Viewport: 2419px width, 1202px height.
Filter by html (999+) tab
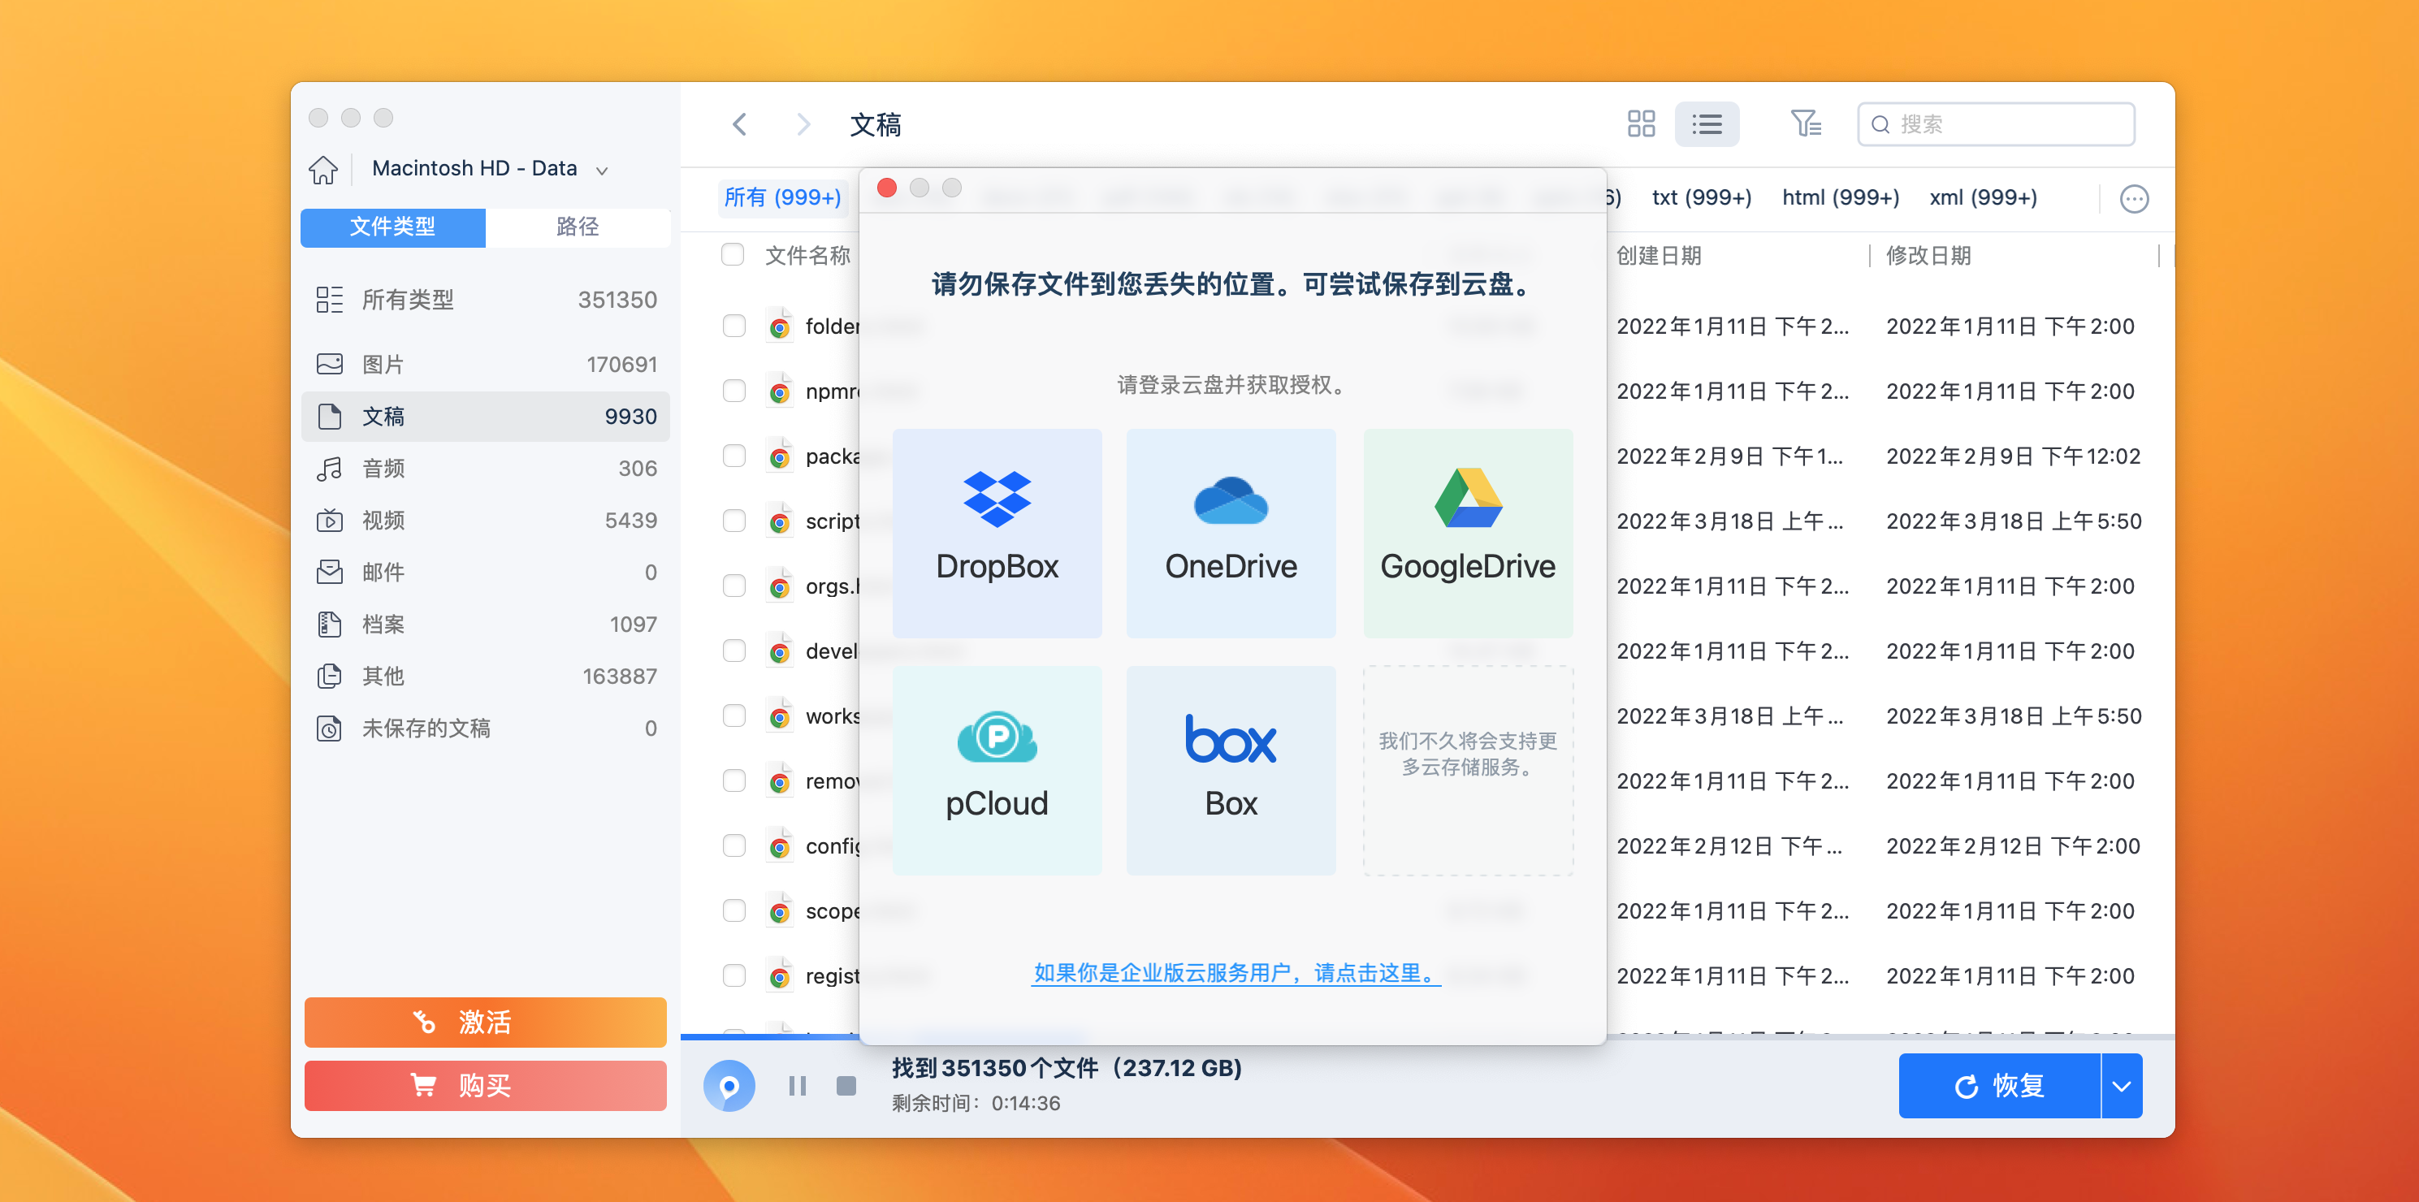click(1840, 197)
